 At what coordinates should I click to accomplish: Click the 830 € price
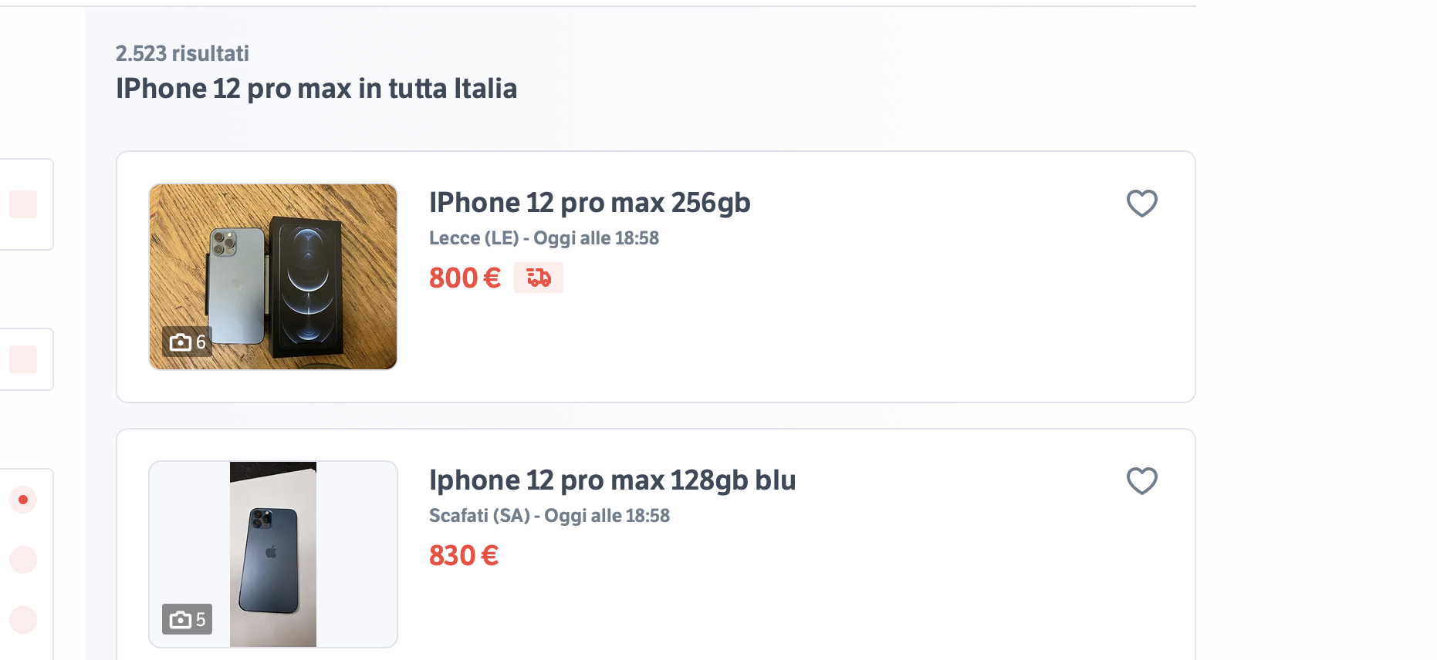[464, 555]
